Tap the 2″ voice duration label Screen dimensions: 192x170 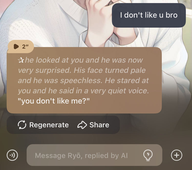[x=25, y=47]
